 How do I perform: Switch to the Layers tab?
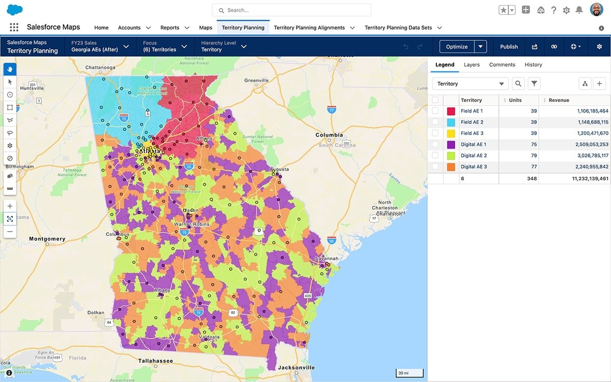tap(471, 65)
